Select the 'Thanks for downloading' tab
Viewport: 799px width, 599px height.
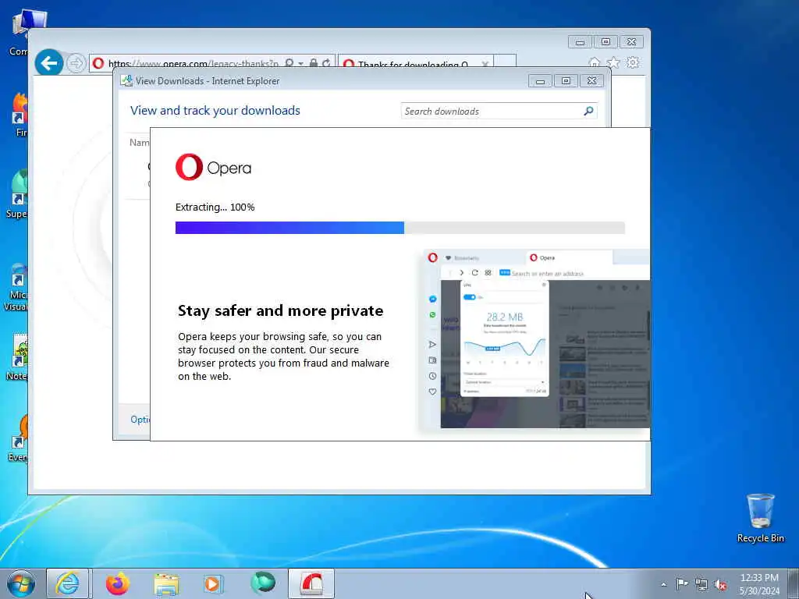(412, 64)
